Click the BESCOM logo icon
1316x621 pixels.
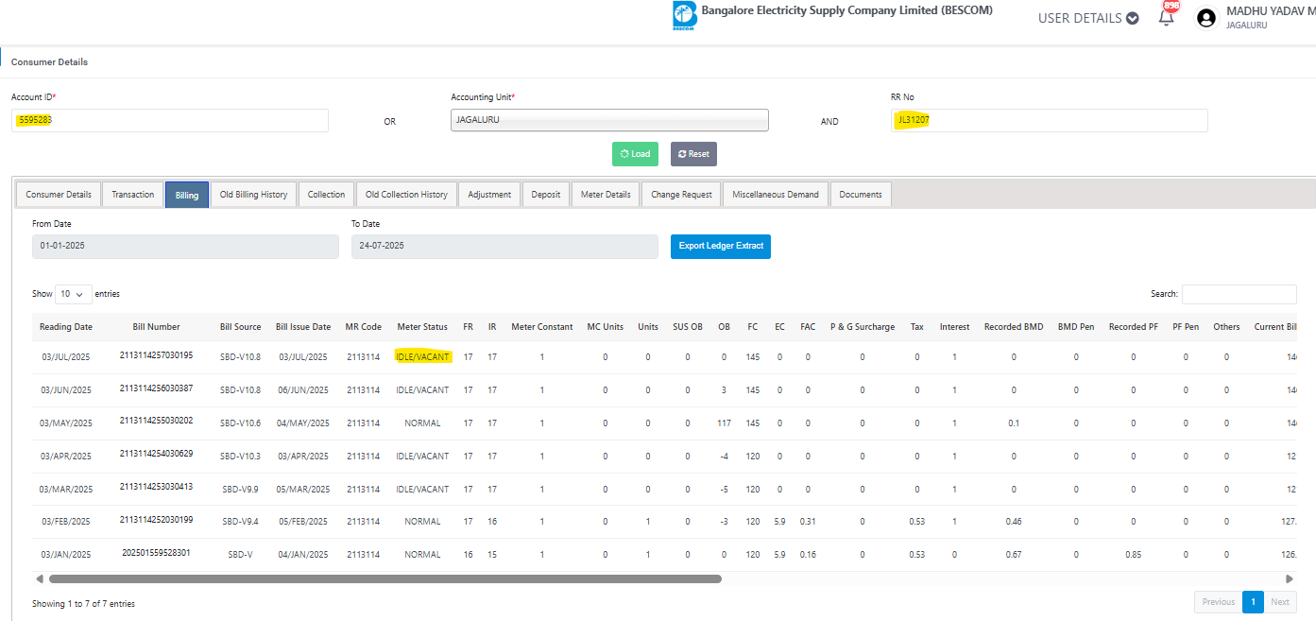click(x=684, y=16)
